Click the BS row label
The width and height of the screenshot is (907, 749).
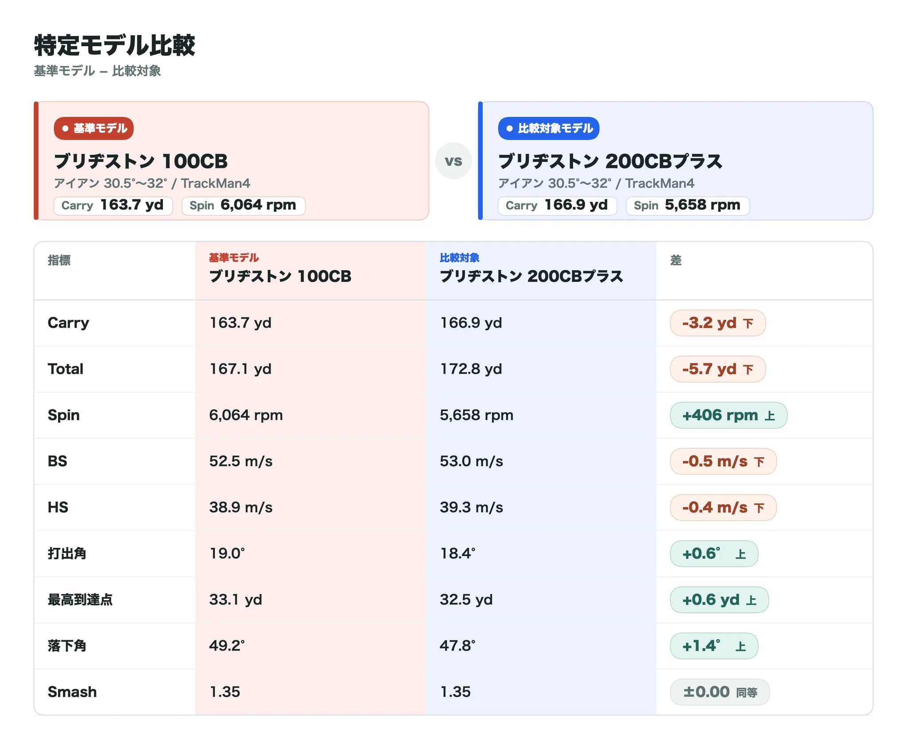click(x=58, y=461)
